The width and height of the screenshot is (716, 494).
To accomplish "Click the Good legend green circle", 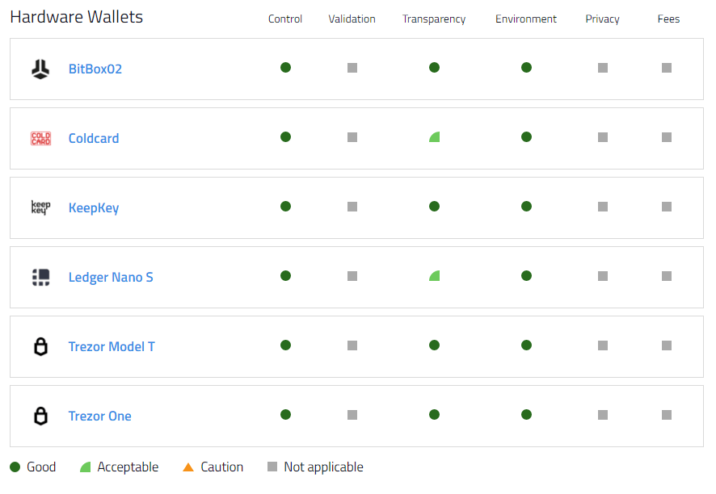I will pos(15,467).
